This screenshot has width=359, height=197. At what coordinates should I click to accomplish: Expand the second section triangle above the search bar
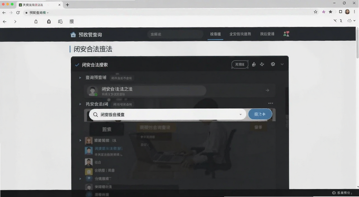pyautogui.click(x=80, y=104)
